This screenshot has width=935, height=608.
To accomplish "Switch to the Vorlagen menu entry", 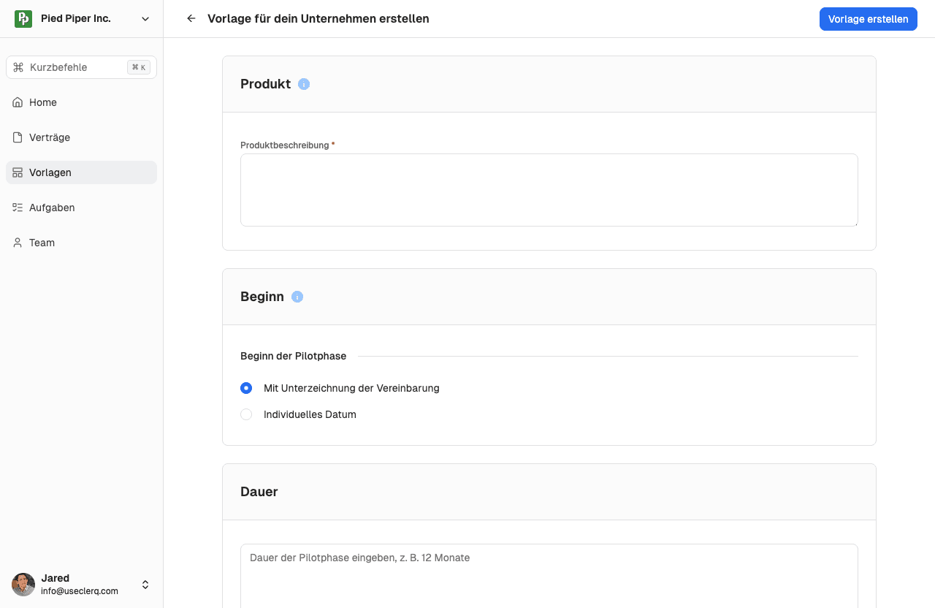I will coord(50,172).
